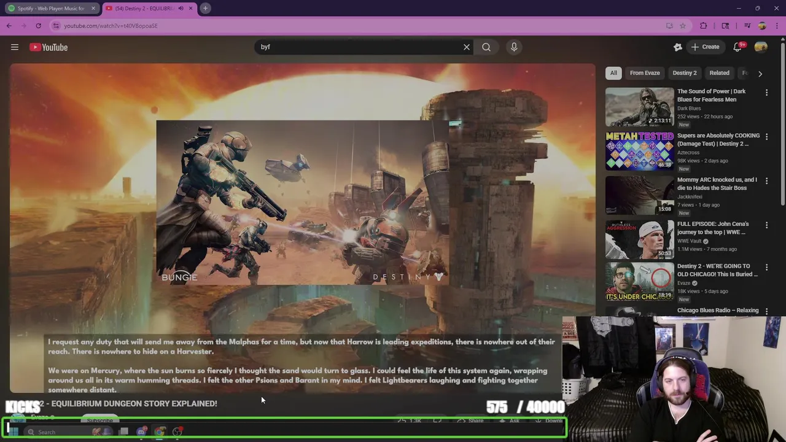Open Chicago Blues Radio video title

click(x=718, y=311)
